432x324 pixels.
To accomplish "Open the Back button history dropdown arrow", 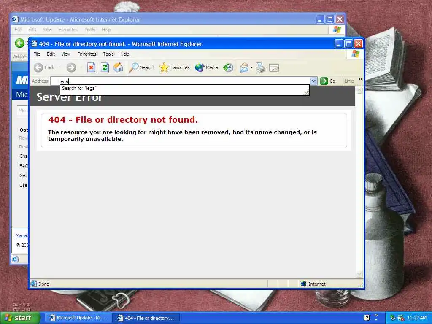I will [x=59, y=67].
